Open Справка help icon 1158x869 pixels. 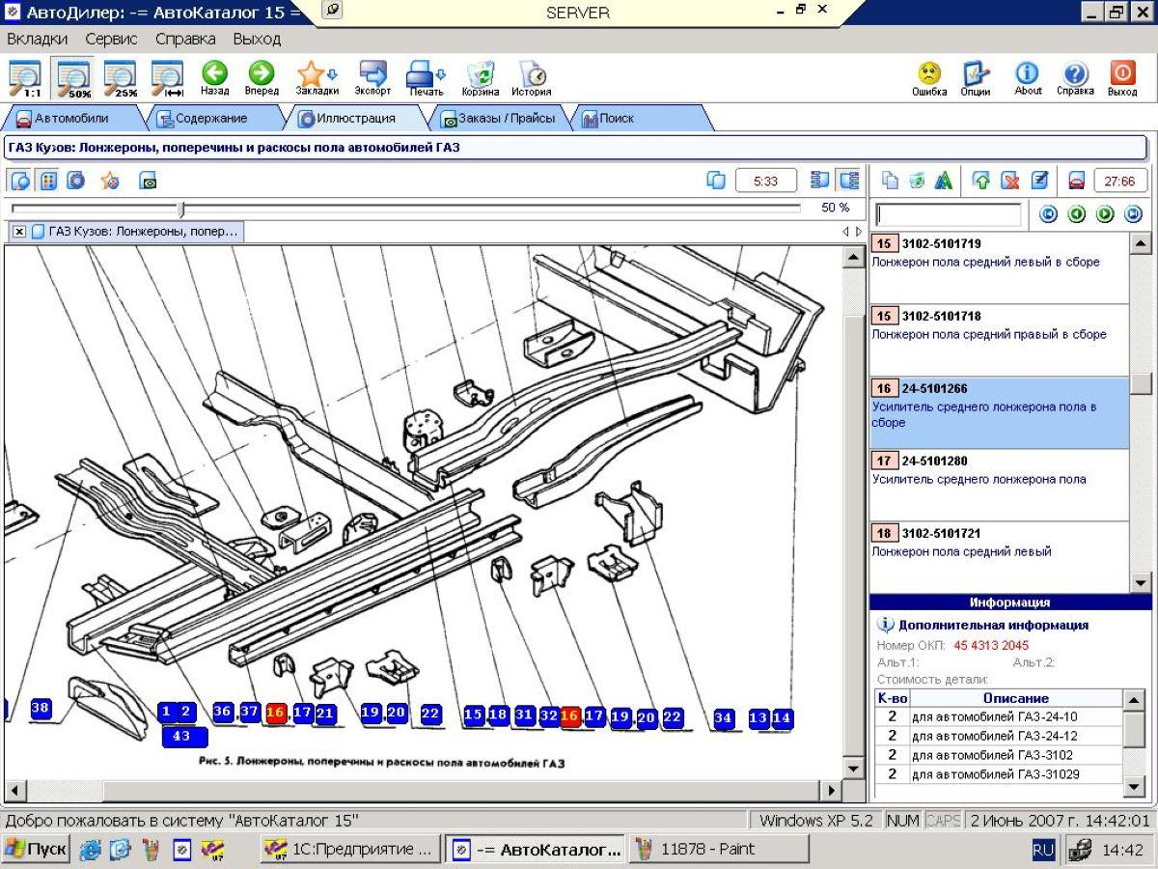coord(1075,78)
